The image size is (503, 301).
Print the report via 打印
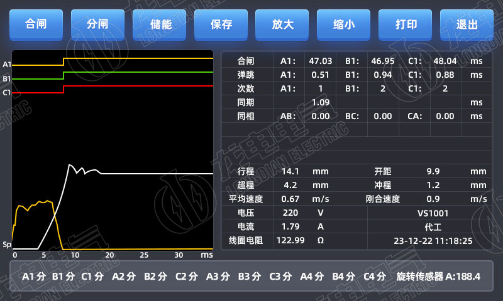406,24
